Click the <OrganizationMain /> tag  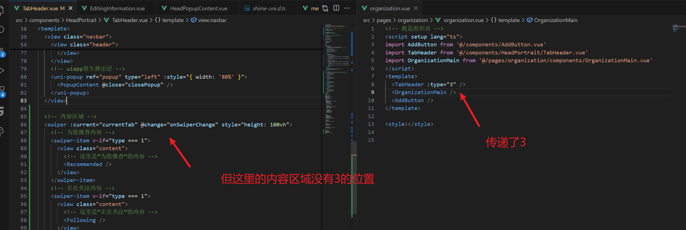tap(424, 92)
